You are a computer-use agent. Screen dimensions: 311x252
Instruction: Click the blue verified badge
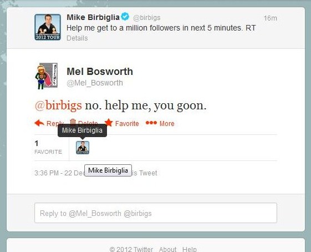[x=125, y=17]
